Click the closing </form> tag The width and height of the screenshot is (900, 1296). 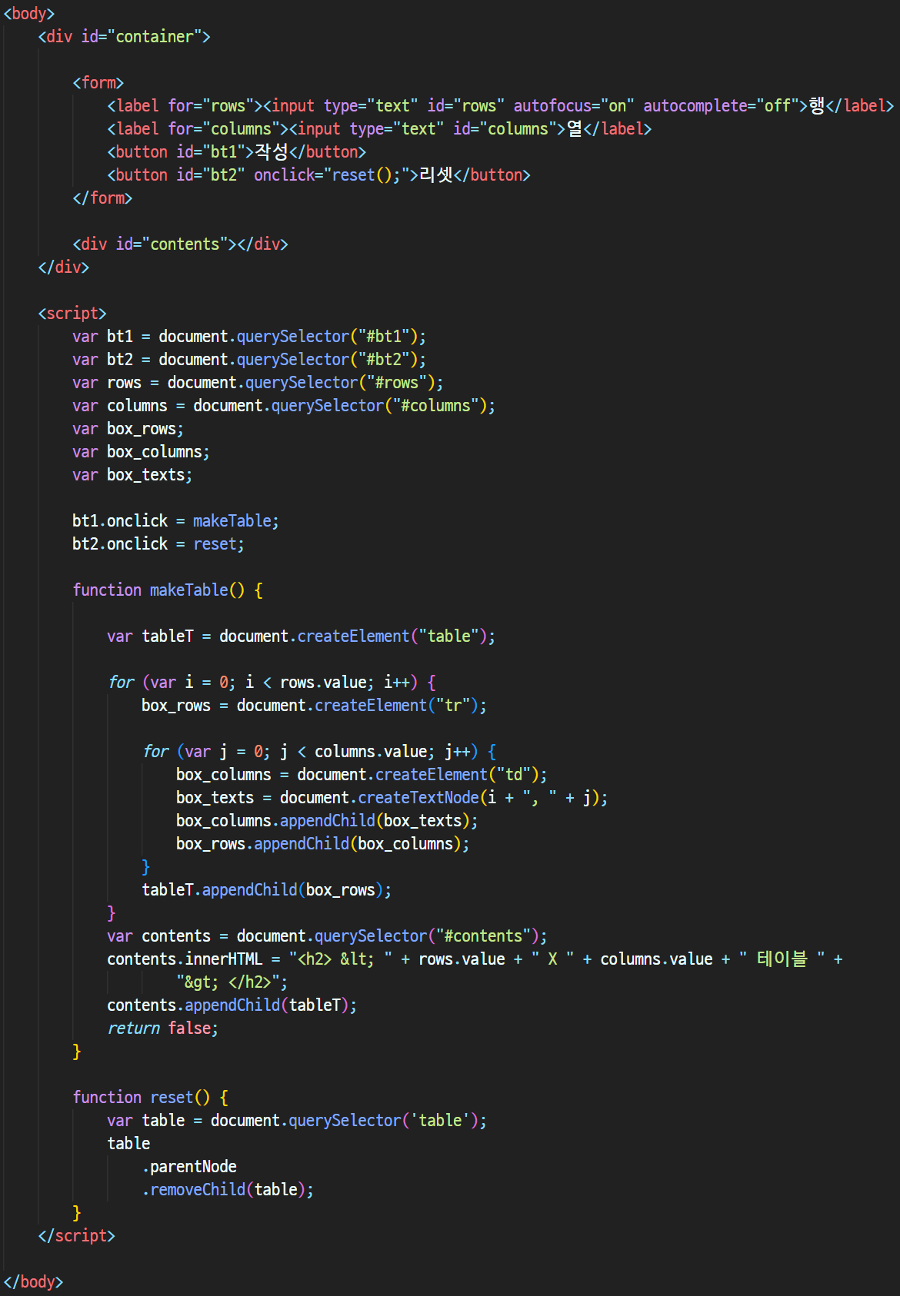pyautogui.click(x=102, y=198)
